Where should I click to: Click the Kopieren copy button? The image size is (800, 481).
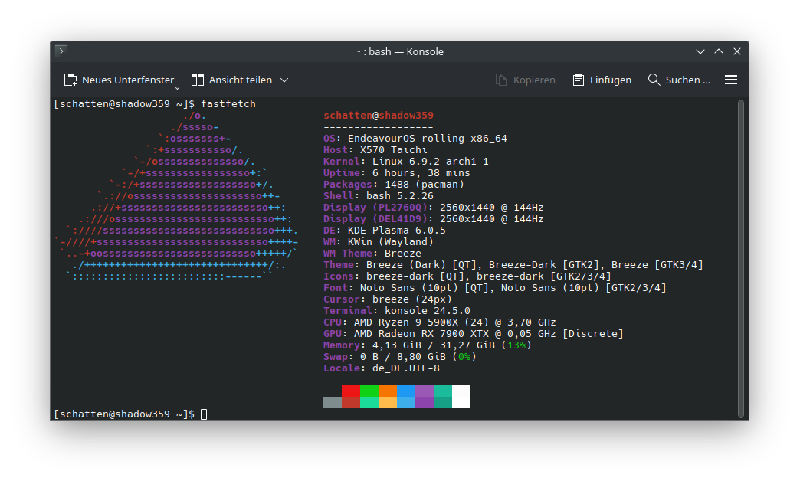tap(526, 80)
